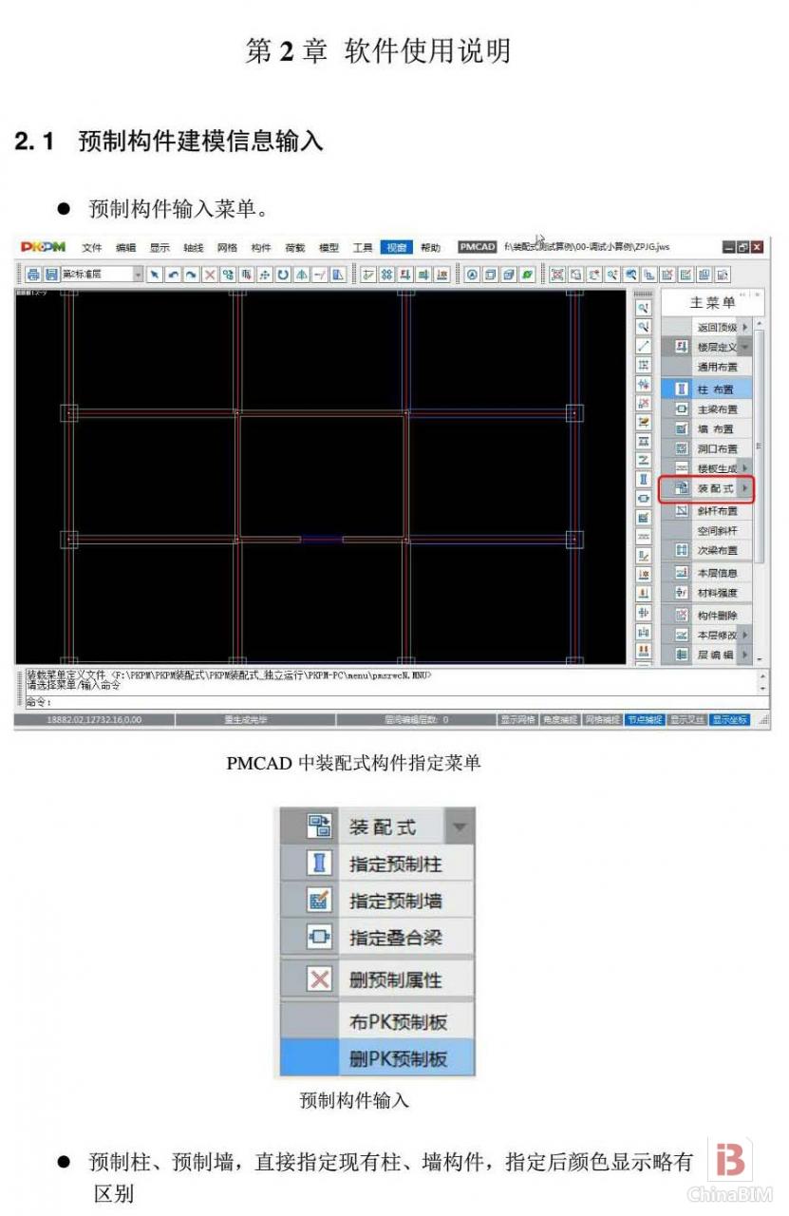Toggle 显示网格 in the status bar
This screenshot has width=789, height=1216.
[517, 720]
